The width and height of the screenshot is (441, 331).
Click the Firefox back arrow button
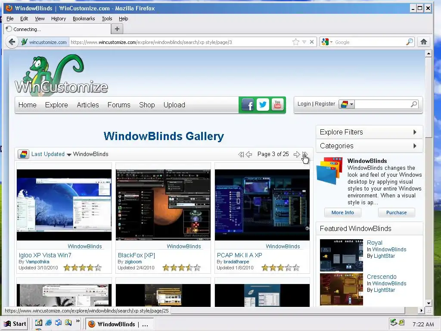pos(12,42)
